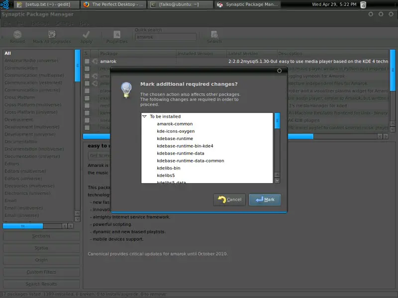Screen dimensions: 398x298
Task: Select Electronics (universe) category
Action: [x=27, y=193]
